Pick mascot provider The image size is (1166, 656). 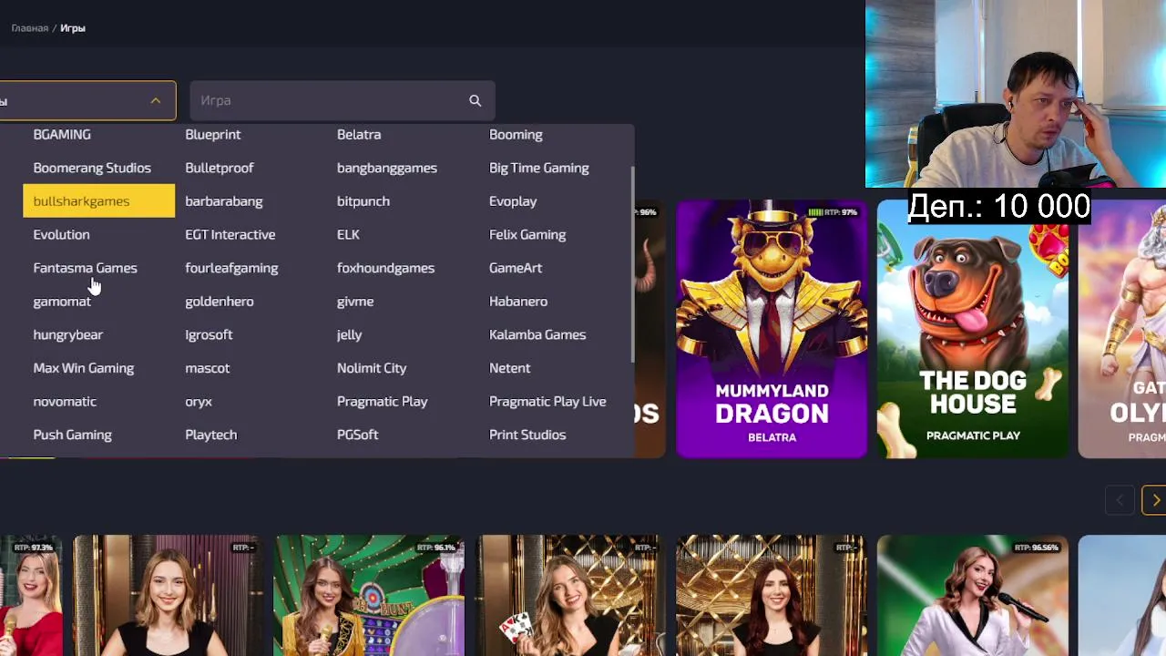[x=207, y=368]
